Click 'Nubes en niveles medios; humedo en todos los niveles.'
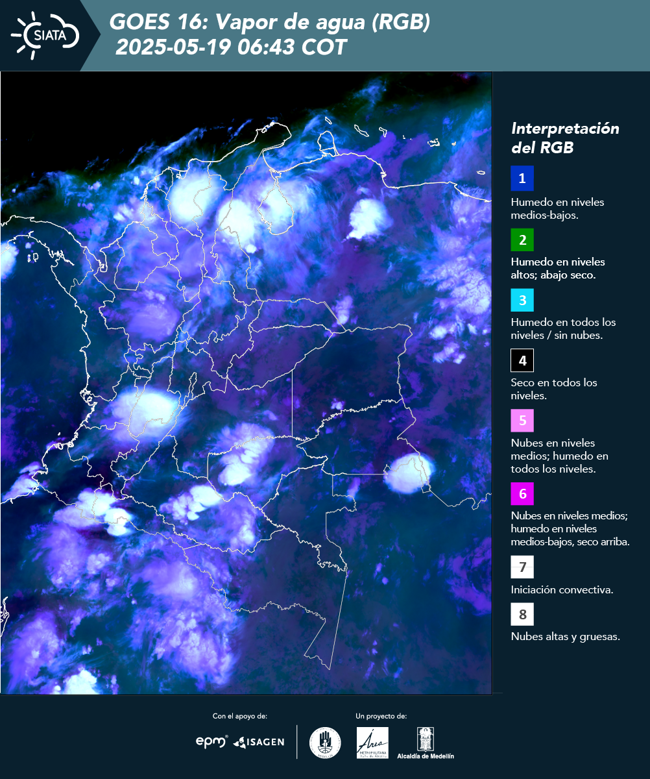650x779 pixels. click(x=561, y=456)
